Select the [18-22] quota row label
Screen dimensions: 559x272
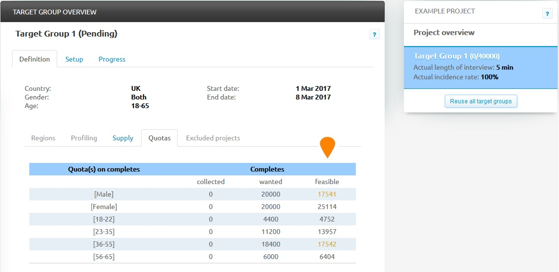[x=104, y=219]
